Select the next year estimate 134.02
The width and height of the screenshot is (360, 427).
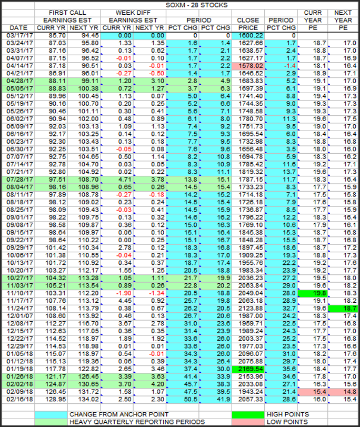[84, 399]
